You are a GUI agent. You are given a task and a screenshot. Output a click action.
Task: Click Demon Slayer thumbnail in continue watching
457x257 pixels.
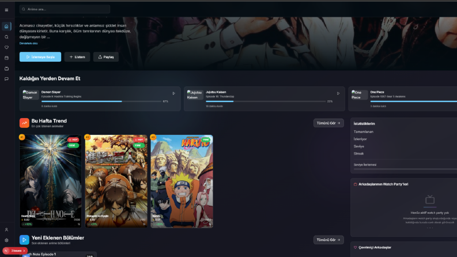31,95
